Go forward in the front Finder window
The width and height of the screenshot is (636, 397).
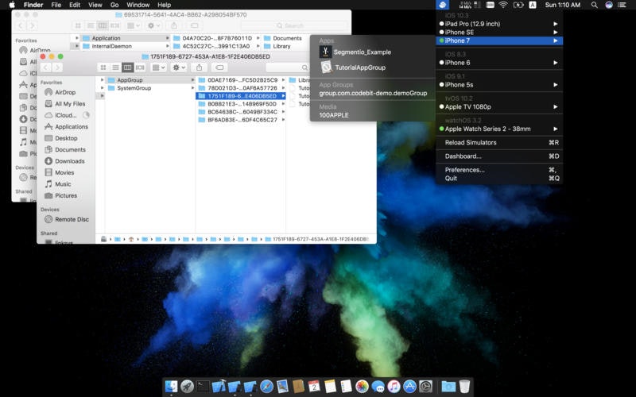[57, 67]
